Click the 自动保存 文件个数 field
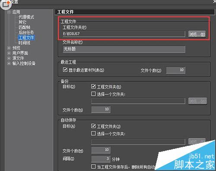216x171 pixels. [101, 150]
